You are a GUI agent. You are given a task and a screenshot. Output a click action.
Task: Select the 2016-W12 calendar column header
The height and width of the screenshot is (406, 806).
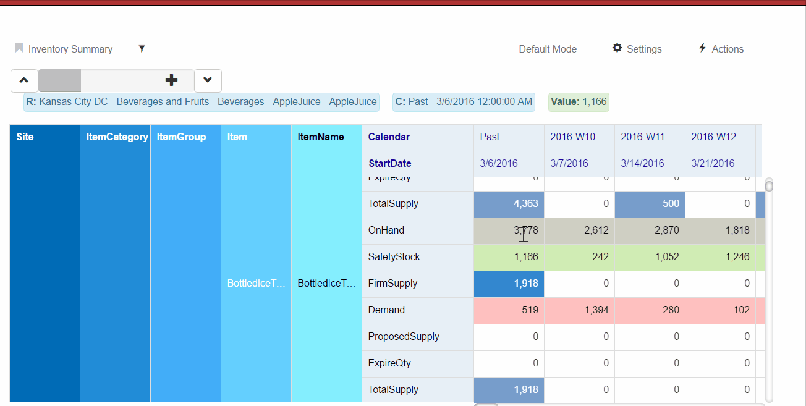pyautogui.click(x=713, y=137)
